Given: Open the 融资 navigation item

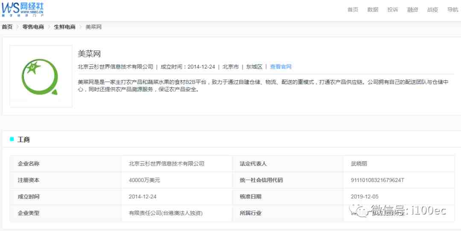Looking at the screenshot, I should click(412, 10).
